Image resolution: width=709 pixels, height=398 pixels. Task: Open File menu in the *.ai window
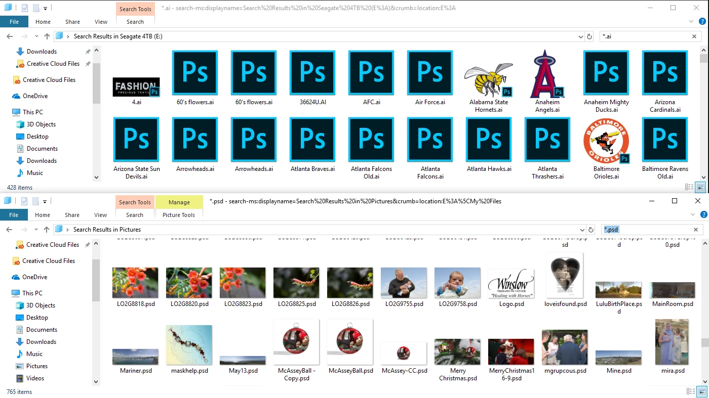[x=14, y=22]
